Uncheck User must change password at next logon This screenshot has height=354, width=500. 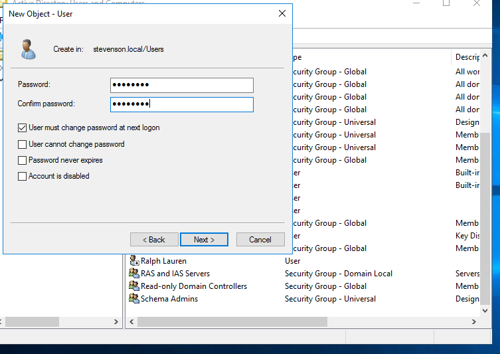tap(22, 128)
